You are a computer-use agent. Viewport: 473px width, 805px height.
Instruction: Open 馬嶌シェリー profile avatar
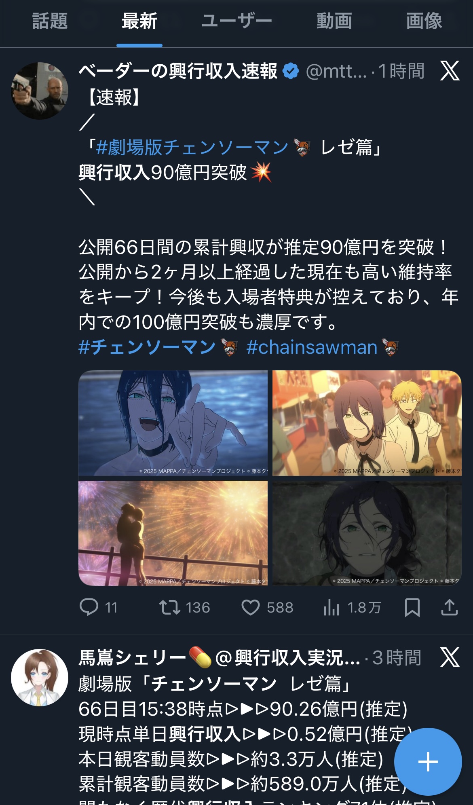pyautogui.click(x=39, y=677)
